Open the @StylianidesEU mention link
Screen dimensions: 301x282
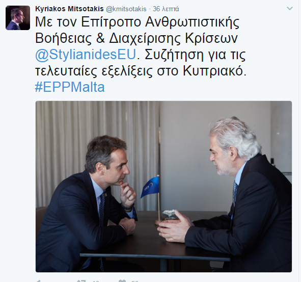click(x=86, y=55)
